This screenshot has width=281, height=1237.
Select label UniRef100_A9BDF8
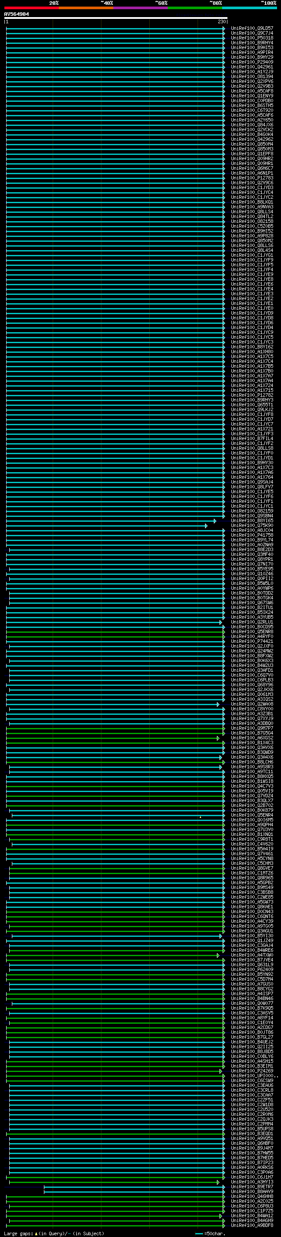point(252,1226)
